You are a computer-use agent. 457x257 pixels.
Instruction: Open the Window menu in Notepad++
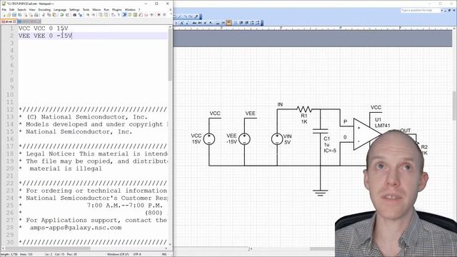(x=130, y=9)
